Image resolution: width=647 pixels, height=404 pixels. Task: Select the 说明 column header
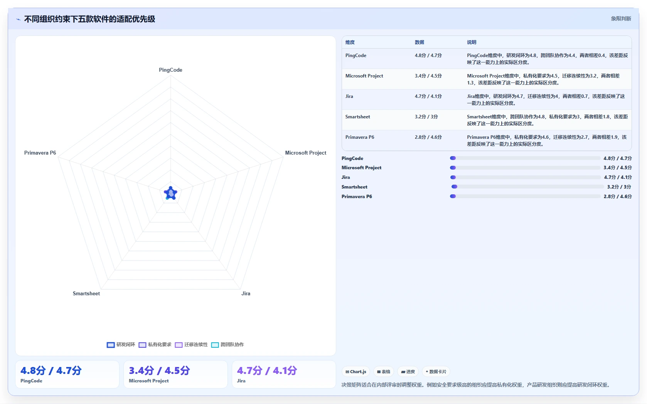[x=472, y=42]
